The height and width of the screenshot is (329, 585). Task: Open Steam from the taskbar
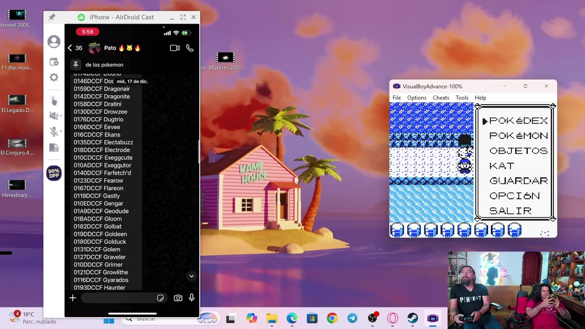[413, 318]
